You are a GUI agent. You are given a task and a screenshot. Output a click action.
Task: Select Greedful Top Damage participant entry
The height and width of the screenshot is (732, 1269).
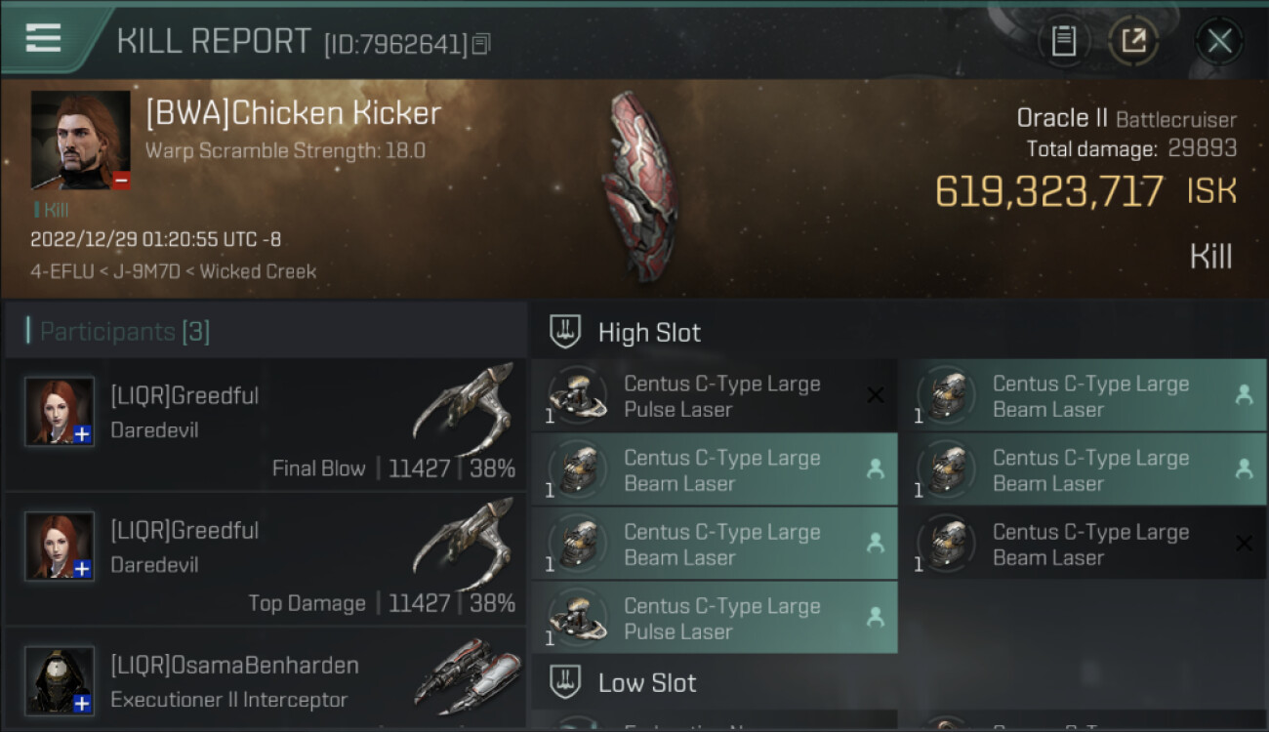coord(266,559)
